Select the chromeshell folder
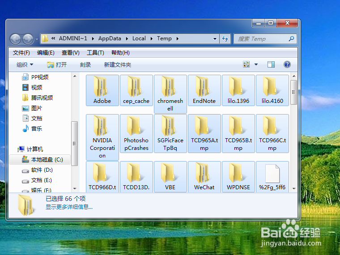 [x=170, y=94]
